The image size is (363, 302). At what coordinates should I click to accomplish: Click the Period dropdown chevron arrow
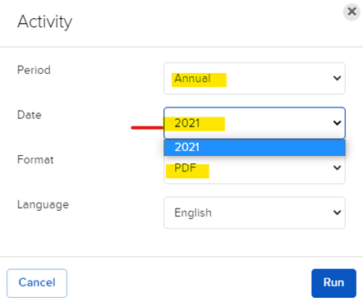point(337,78)
